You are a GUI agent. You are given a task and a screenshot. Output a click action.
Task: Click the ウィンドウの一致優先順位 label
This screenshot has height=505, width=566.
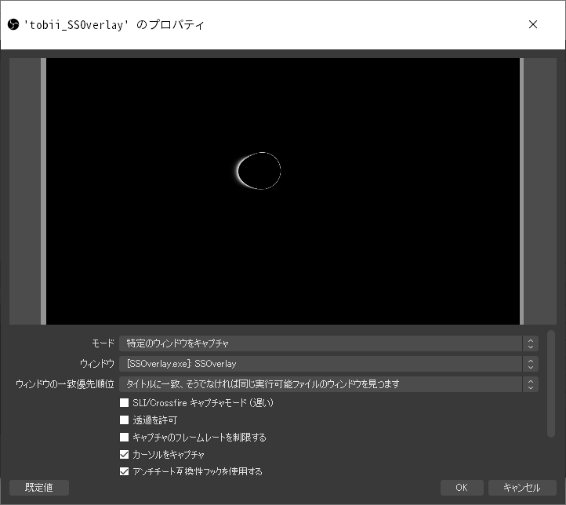(x=65, y=384)
